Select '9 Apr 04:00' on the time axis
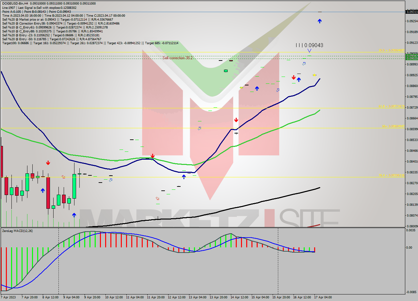Image resolution: width=418 pixels, height=301 pixels. 71,297
